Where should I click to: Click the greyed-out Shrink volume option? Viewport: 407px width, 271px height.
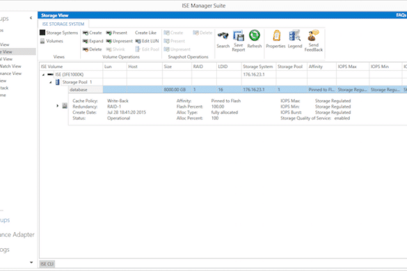tap(115, 49)
